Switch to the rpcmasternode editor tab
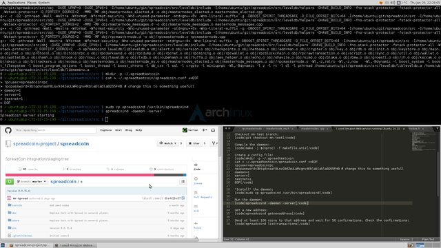The image size is (441, 248). point(251,129)
